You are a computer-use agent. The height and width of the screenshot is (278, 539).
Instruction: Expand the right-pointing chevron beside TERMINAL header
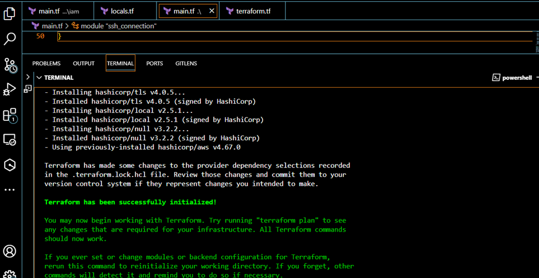pos(28,77)
